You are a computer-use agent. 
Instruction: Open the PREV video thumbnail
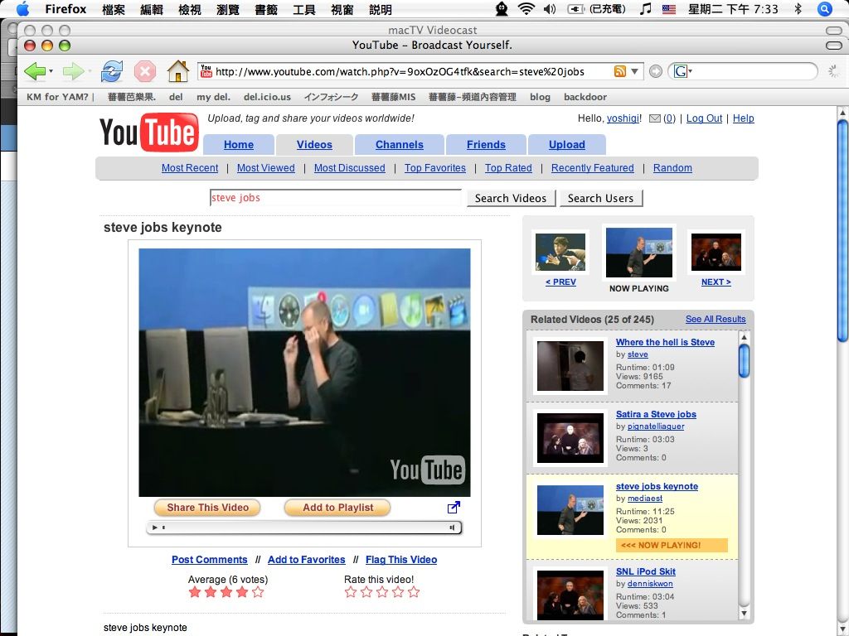[x=560, y=252]
